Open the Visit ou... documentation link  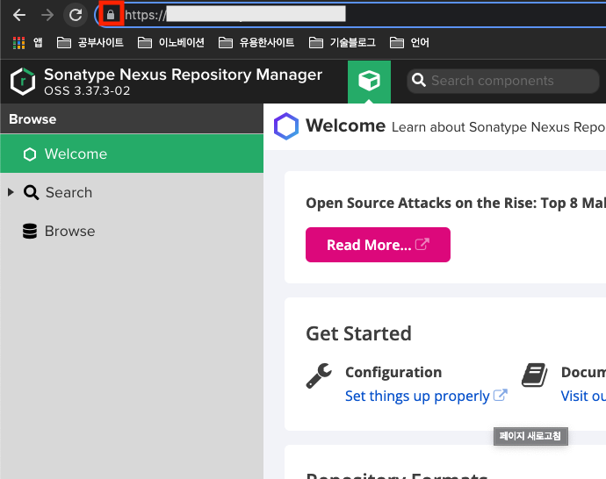tap(583, 396)
